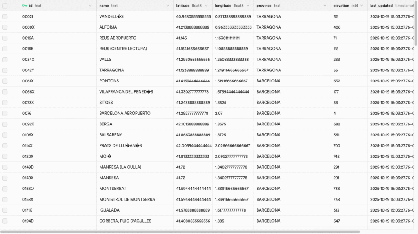Check the checkbox for row 0002I
Screen dimensions: 418x234
click(5, 17)
